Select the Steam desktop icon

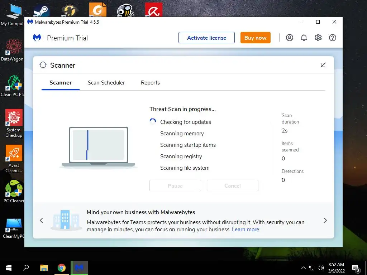(x=42, y=10)
